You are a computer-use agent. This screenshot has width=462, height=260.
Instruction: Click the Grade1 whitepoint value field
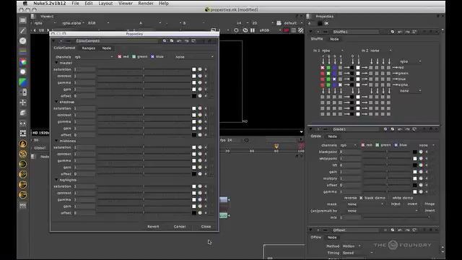tap(350, 159)
